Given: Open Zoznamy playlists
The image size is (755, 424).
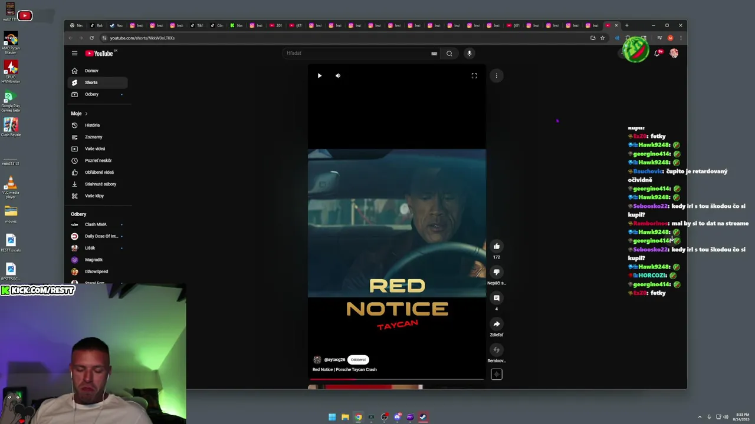Looking at the screenshot, I should 97,137.
